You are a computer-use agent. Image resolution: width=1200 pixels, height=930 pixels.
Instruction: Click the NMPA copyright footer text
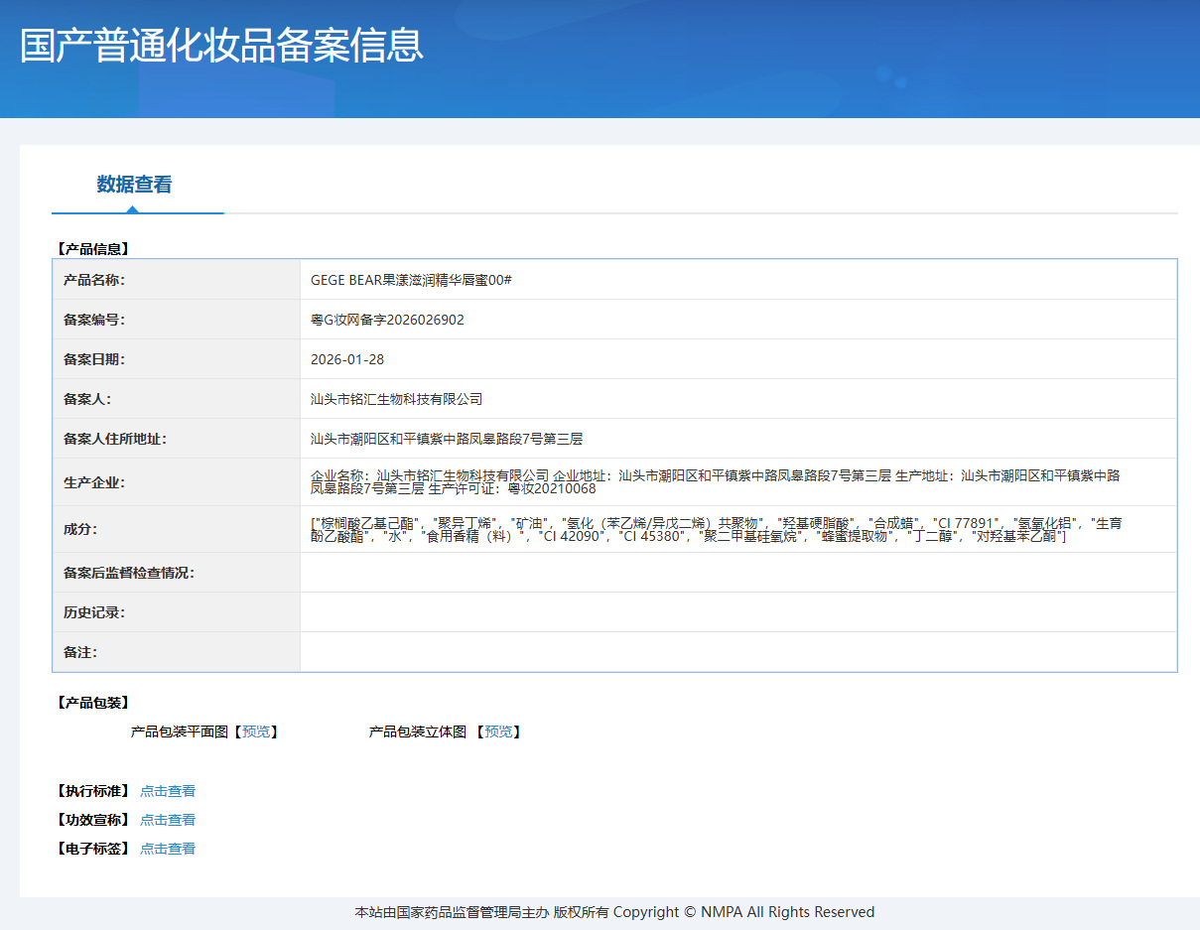click(x=614, y=912)
